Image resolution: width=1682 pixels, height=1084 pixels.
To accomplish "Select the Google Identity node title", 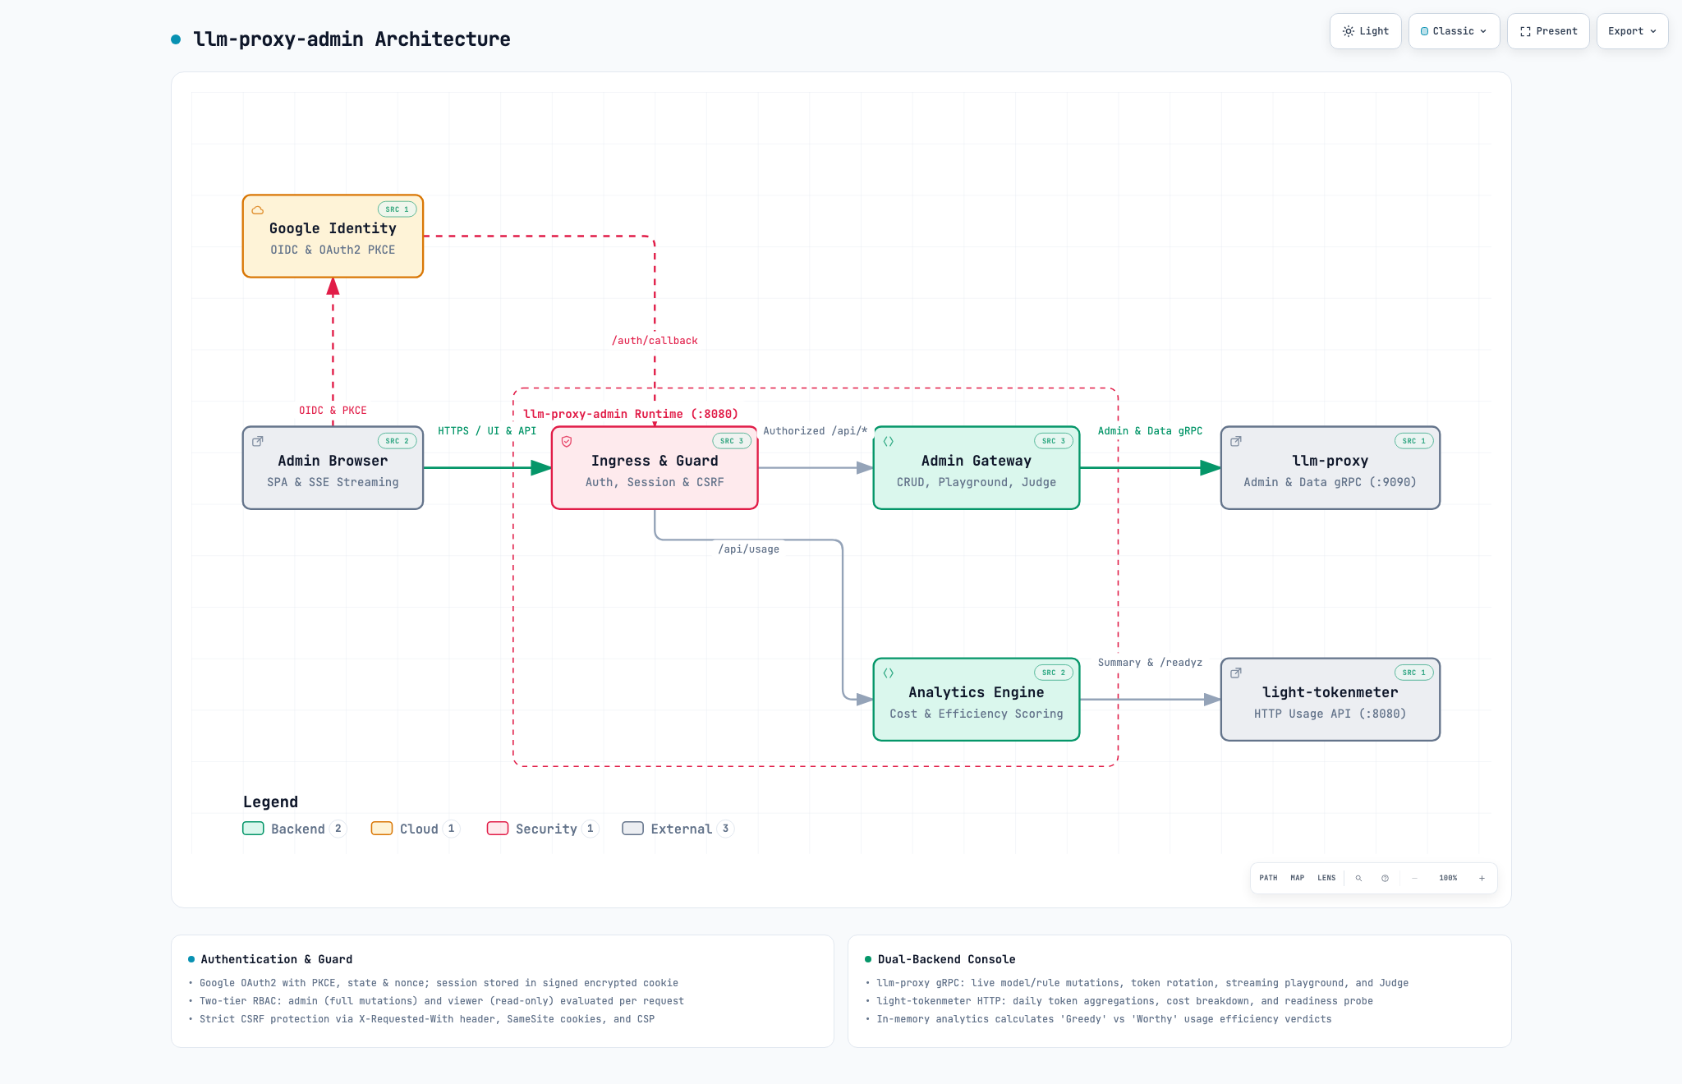I will point(333,228).
